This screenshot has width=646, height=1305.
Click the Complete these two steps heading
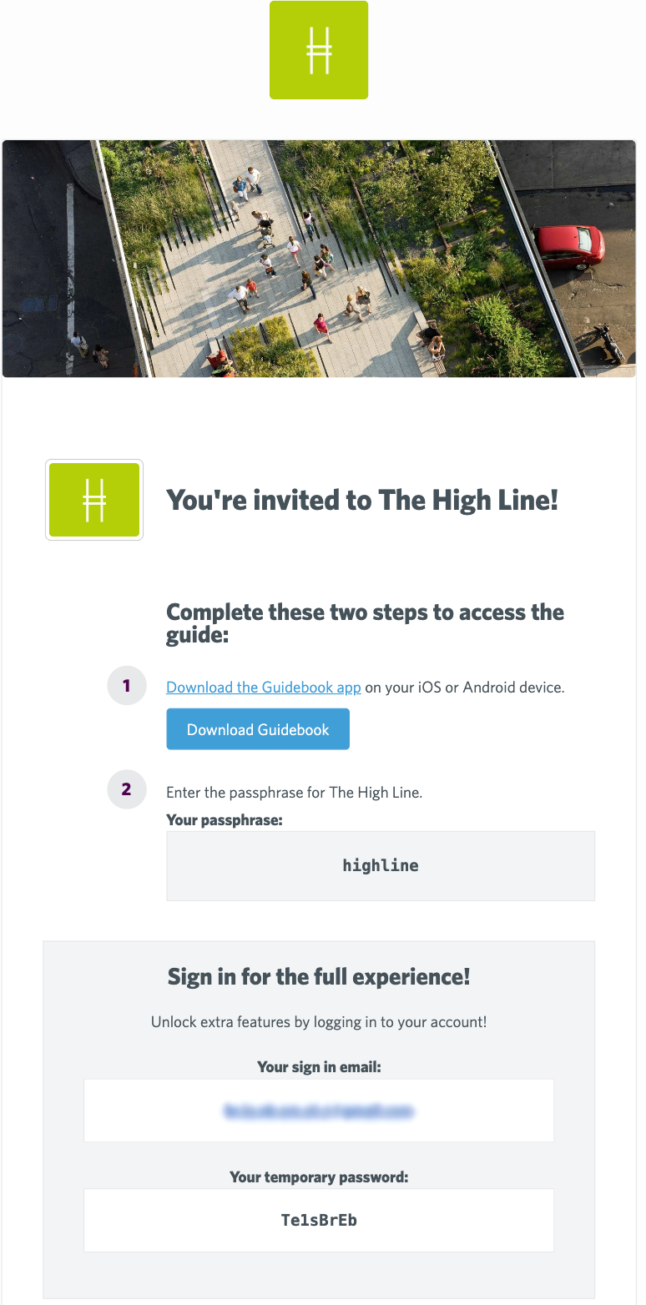click(x=366, y=623)
